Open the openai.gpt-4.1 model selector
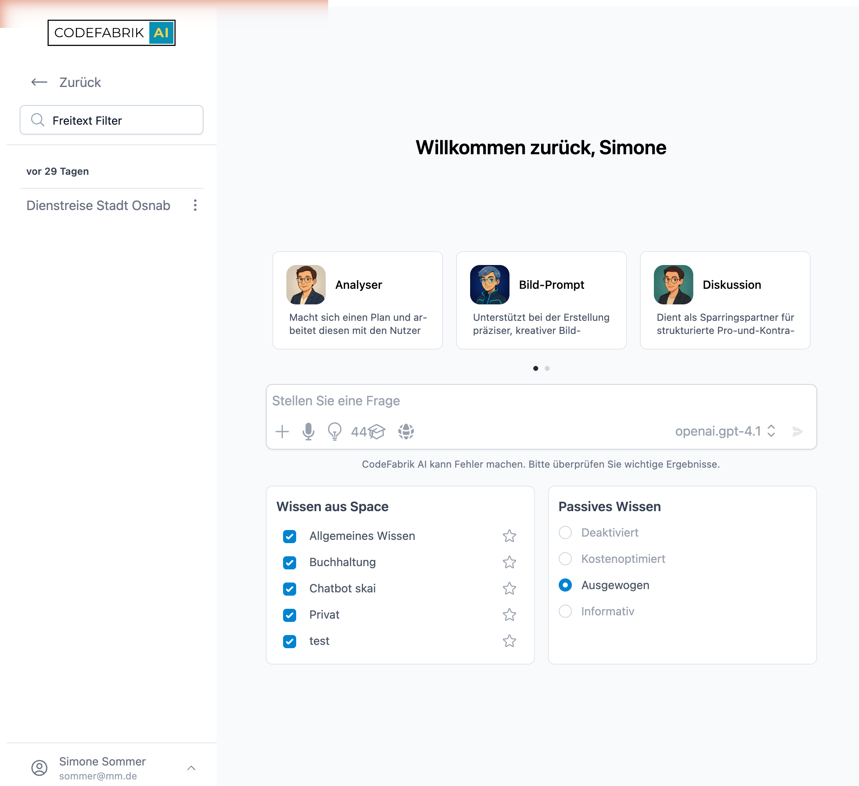This screenshot has height=786, width=859. click(x=725, y=431)
